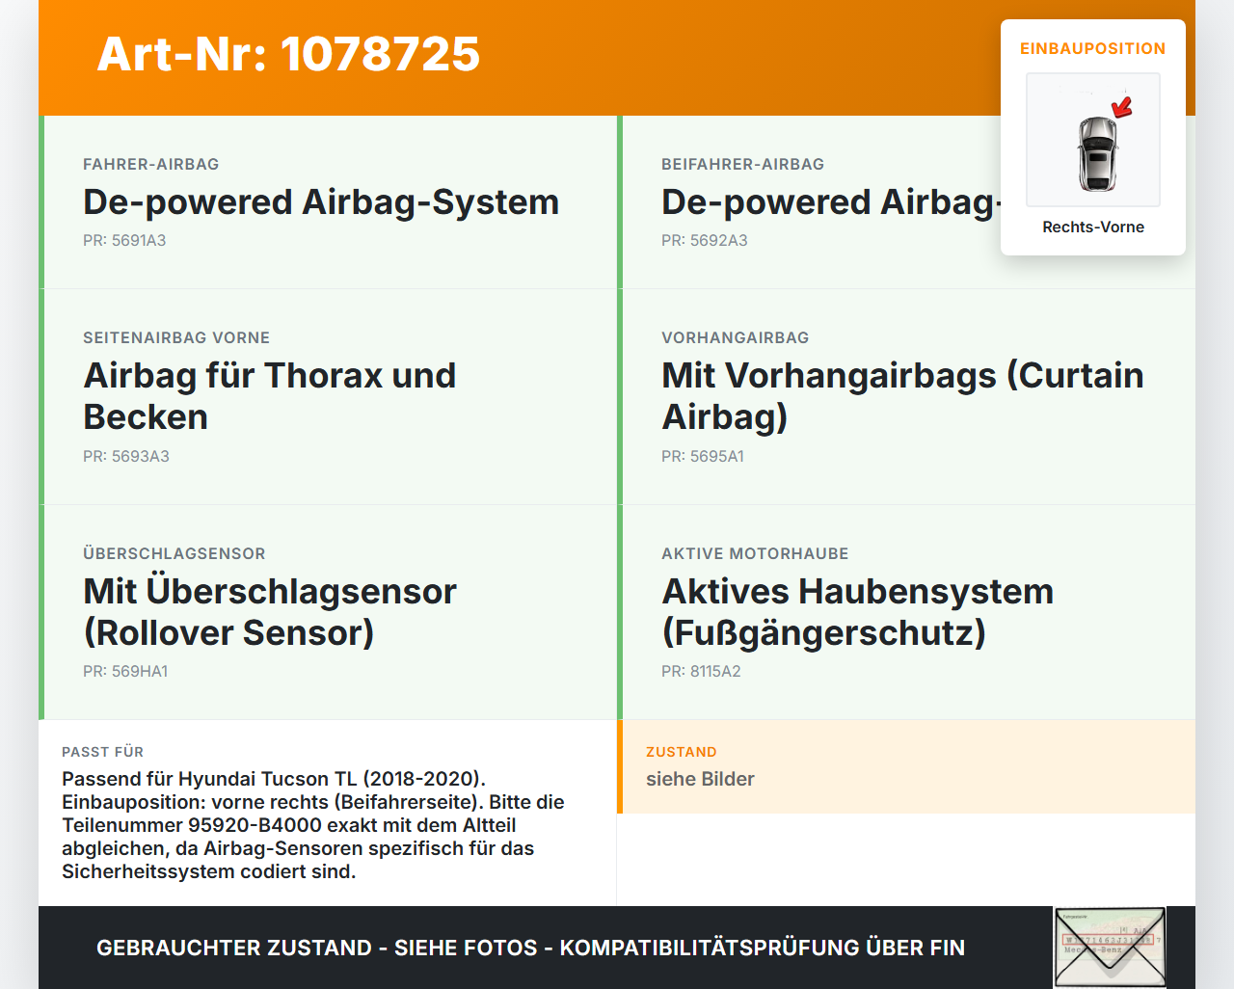1234x989 pixels.
Task: Click the envelope stamp image in footer
Action: tap(1110, 948)
